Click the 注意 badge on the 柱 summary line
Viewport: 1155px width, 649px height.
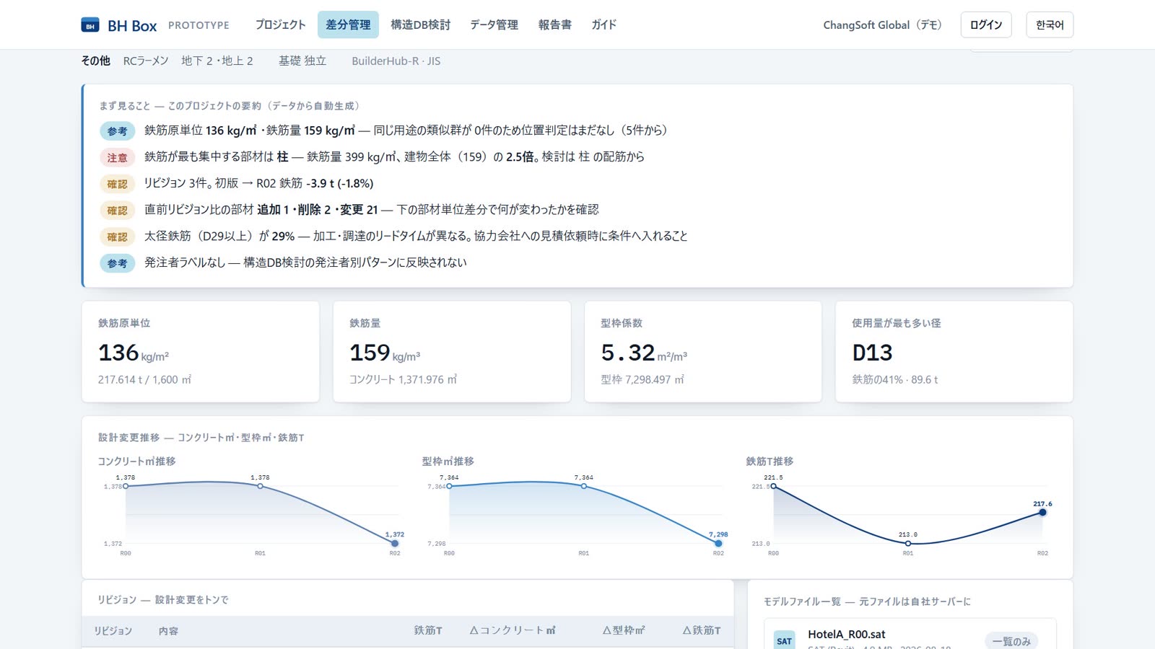click(117, 157)
